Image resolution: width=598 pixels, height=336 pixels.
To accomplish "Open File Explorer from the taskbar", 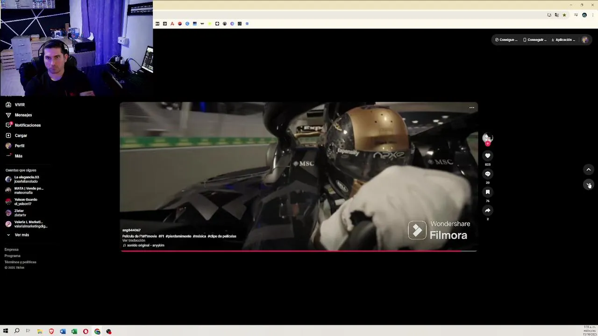I will (x=40, y=332).
